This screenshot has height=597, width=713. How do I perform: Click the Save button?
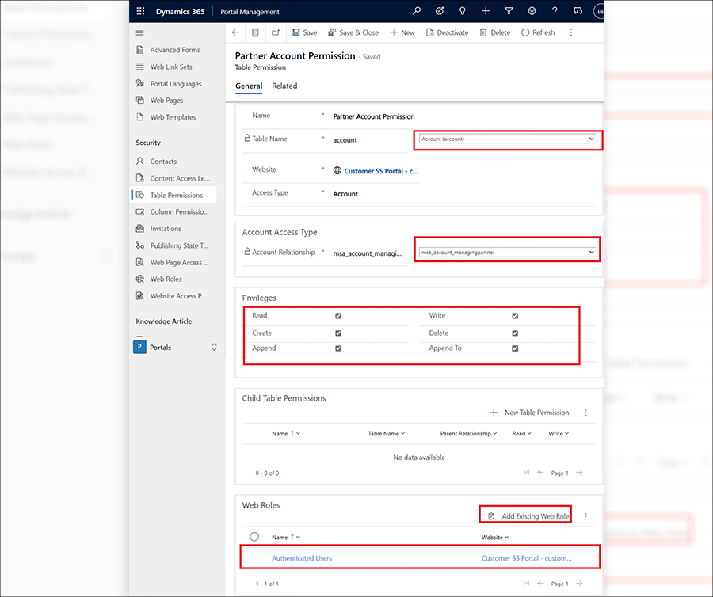[305, 32]
